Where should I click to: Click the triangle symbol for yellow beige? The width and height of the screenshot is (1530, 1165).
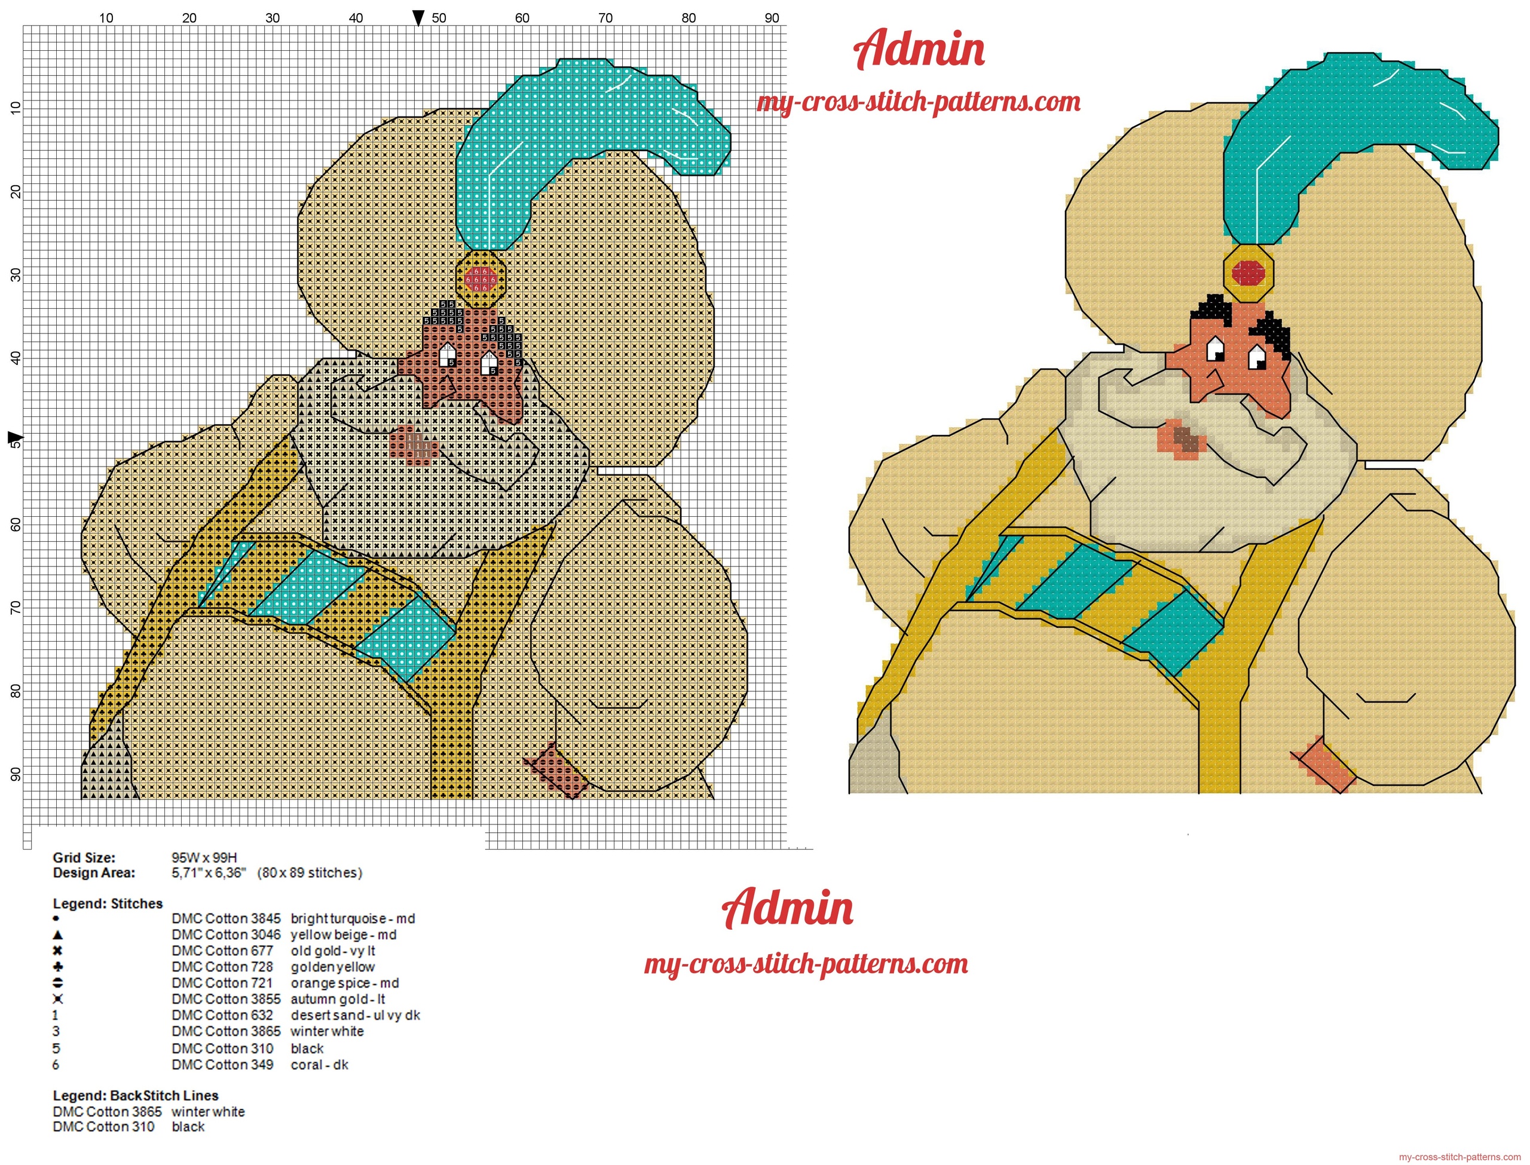tap(57, 935)
